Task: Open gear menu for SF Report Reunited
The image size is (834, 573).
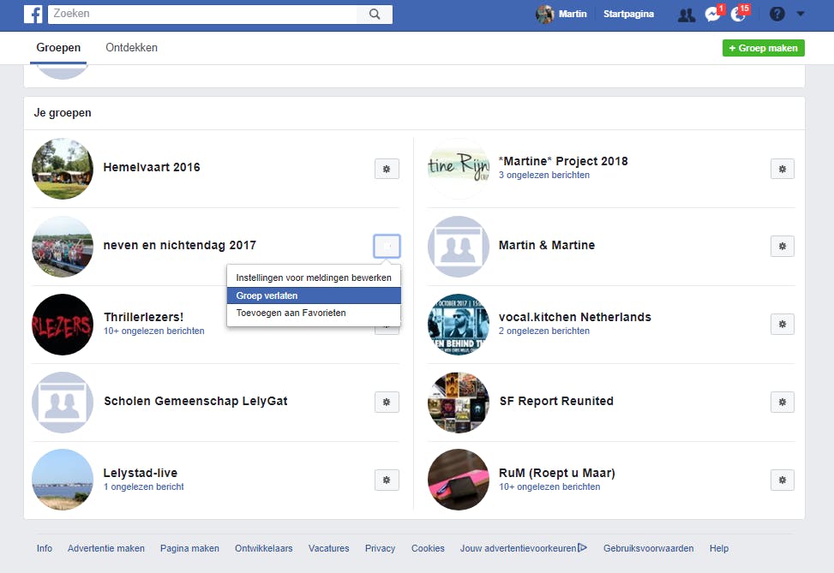Action: (x=783, y=403)
